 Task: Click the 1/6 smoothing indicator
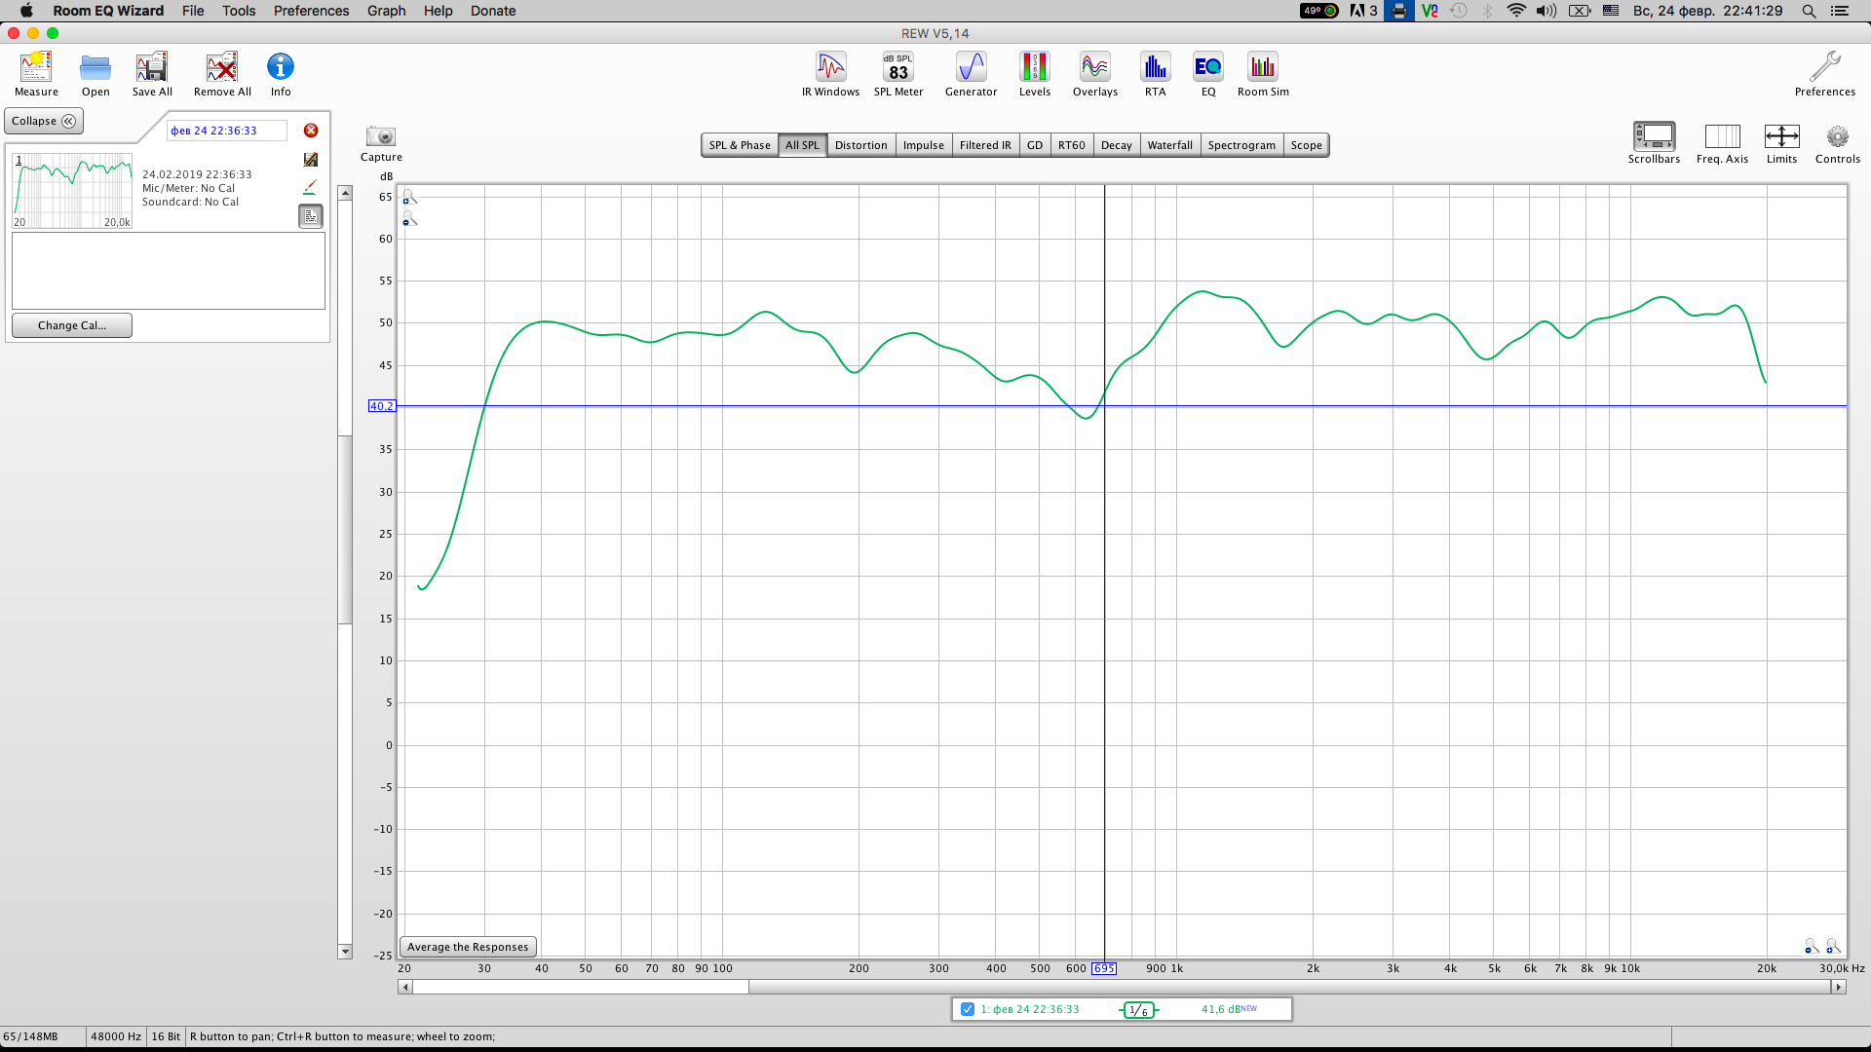(x=1138, y=1010)
